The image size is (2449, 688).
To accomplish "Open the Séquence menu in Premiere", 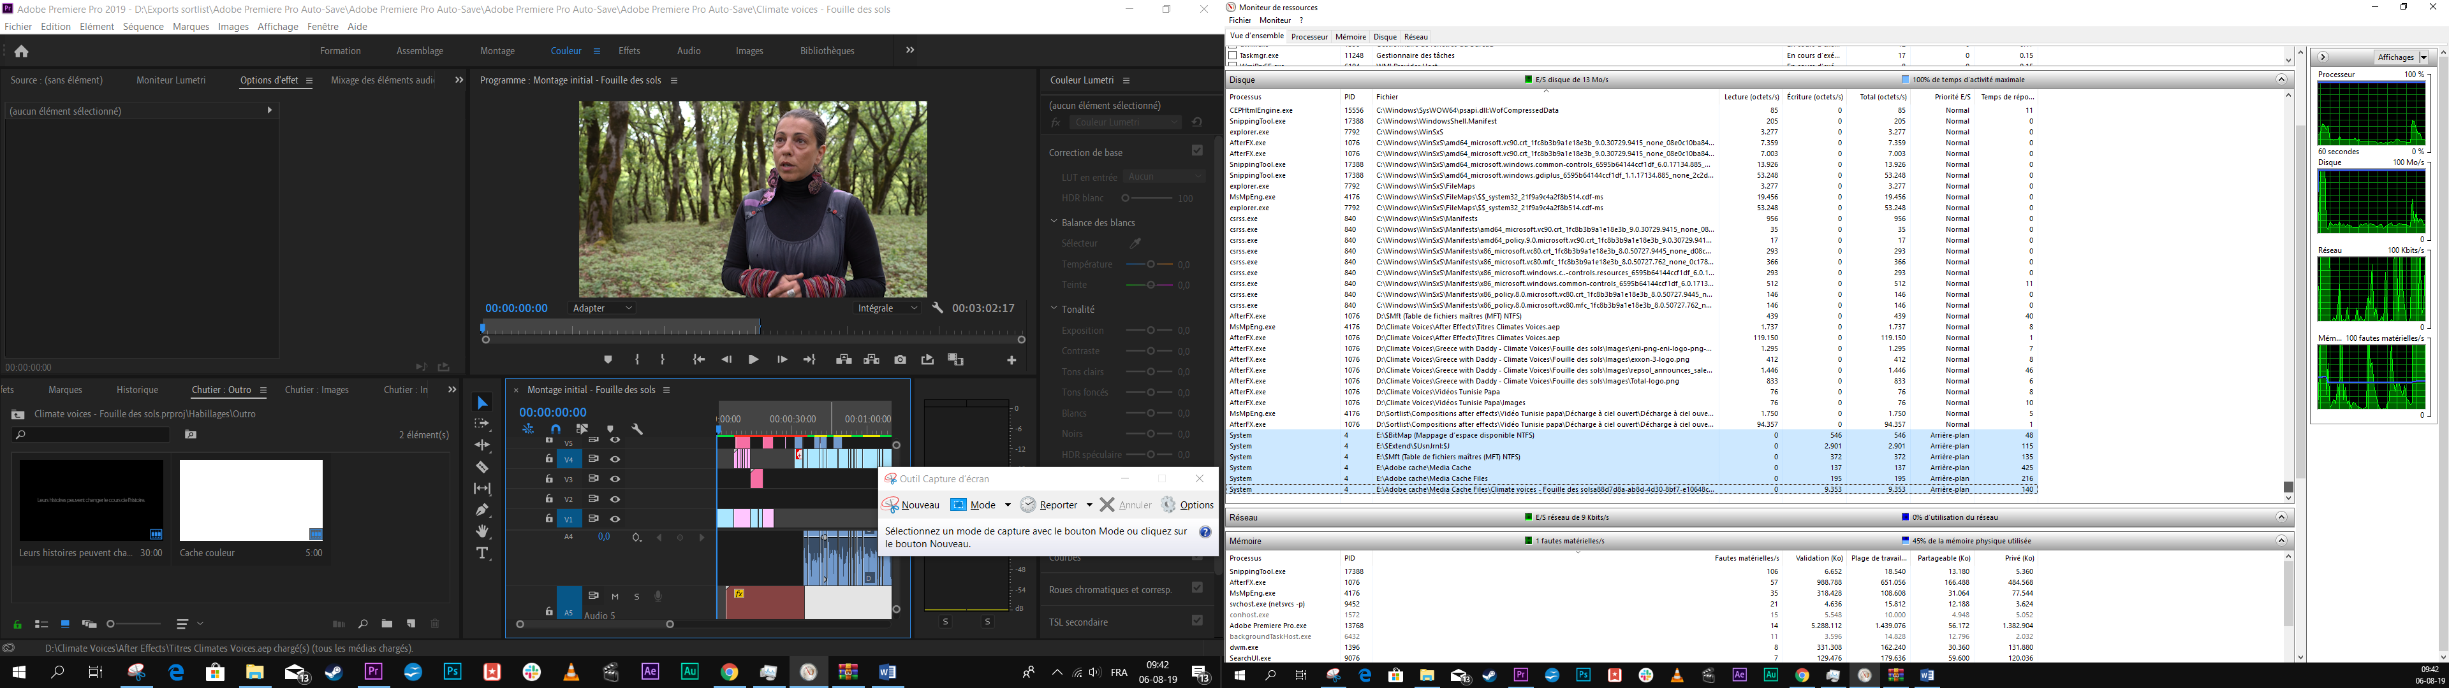I will [143, 27].
